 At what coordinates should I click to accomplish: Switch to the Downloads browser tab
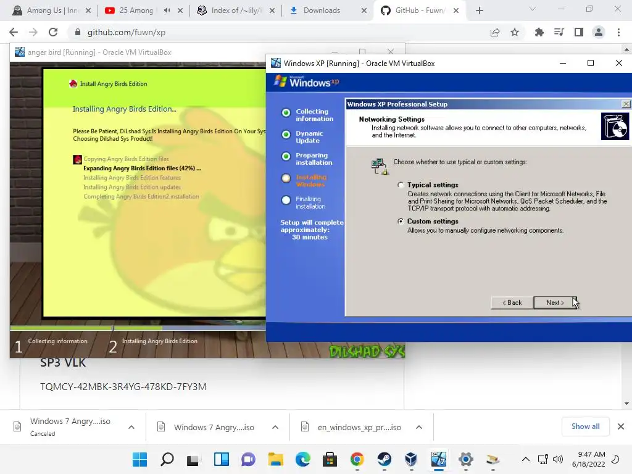tap(322, 10)
